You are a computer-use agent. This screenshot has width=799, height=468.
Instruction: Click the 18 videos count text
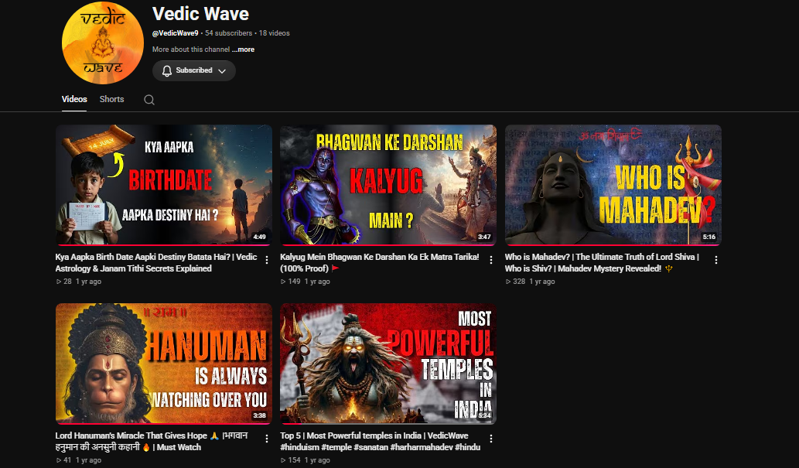click(x=274, y=33)
